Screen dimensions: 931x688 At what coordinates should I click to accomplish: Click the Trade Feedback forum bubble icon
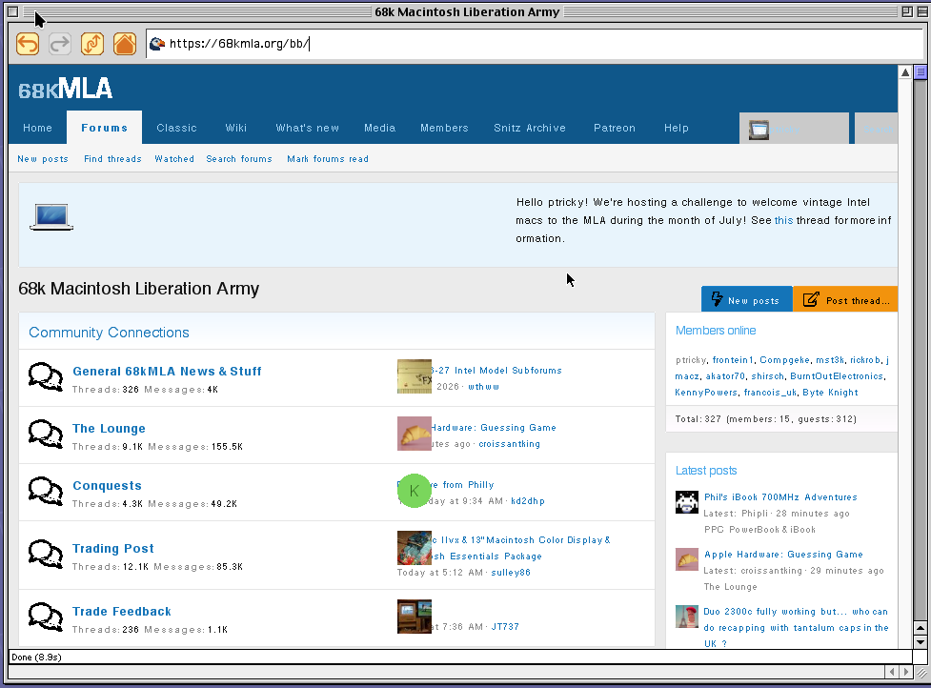click(x=46, y=617)
